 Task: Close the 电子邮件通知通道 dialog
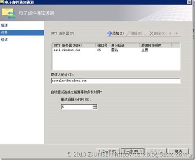point(189,2)
